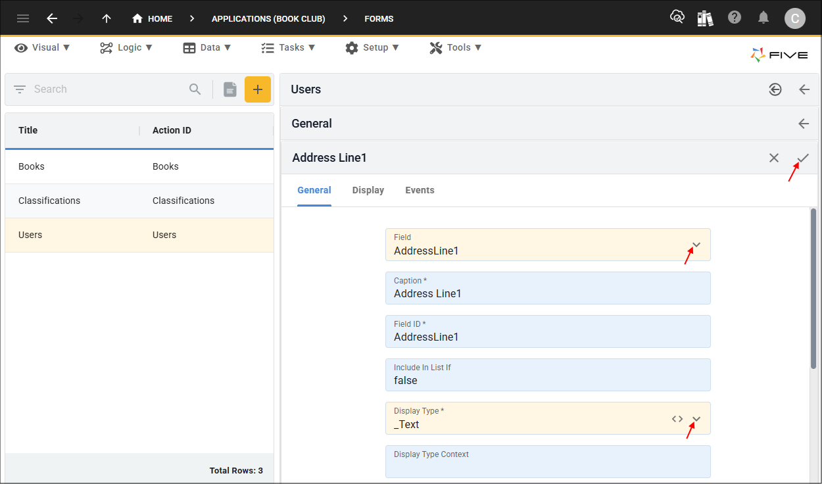Click the up arrow in top bar

pos(107,18)
